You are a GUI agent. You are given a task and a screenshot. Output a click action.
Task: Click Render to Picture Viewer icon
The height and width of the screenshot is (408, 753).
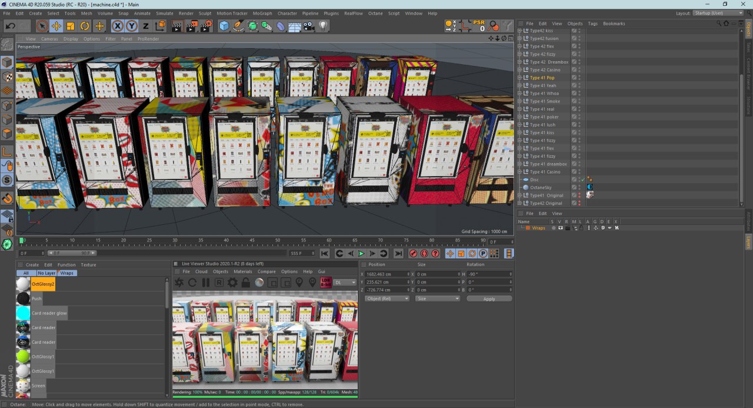[192, 26]
